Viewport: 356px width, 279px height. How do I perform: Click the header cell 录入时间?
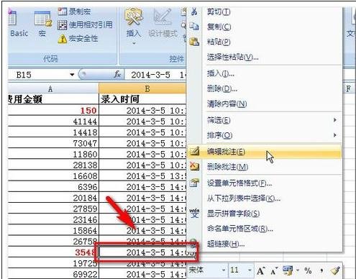142,99
